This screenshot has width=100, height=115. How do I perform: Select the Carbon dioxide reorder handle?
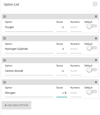point(5,60)
